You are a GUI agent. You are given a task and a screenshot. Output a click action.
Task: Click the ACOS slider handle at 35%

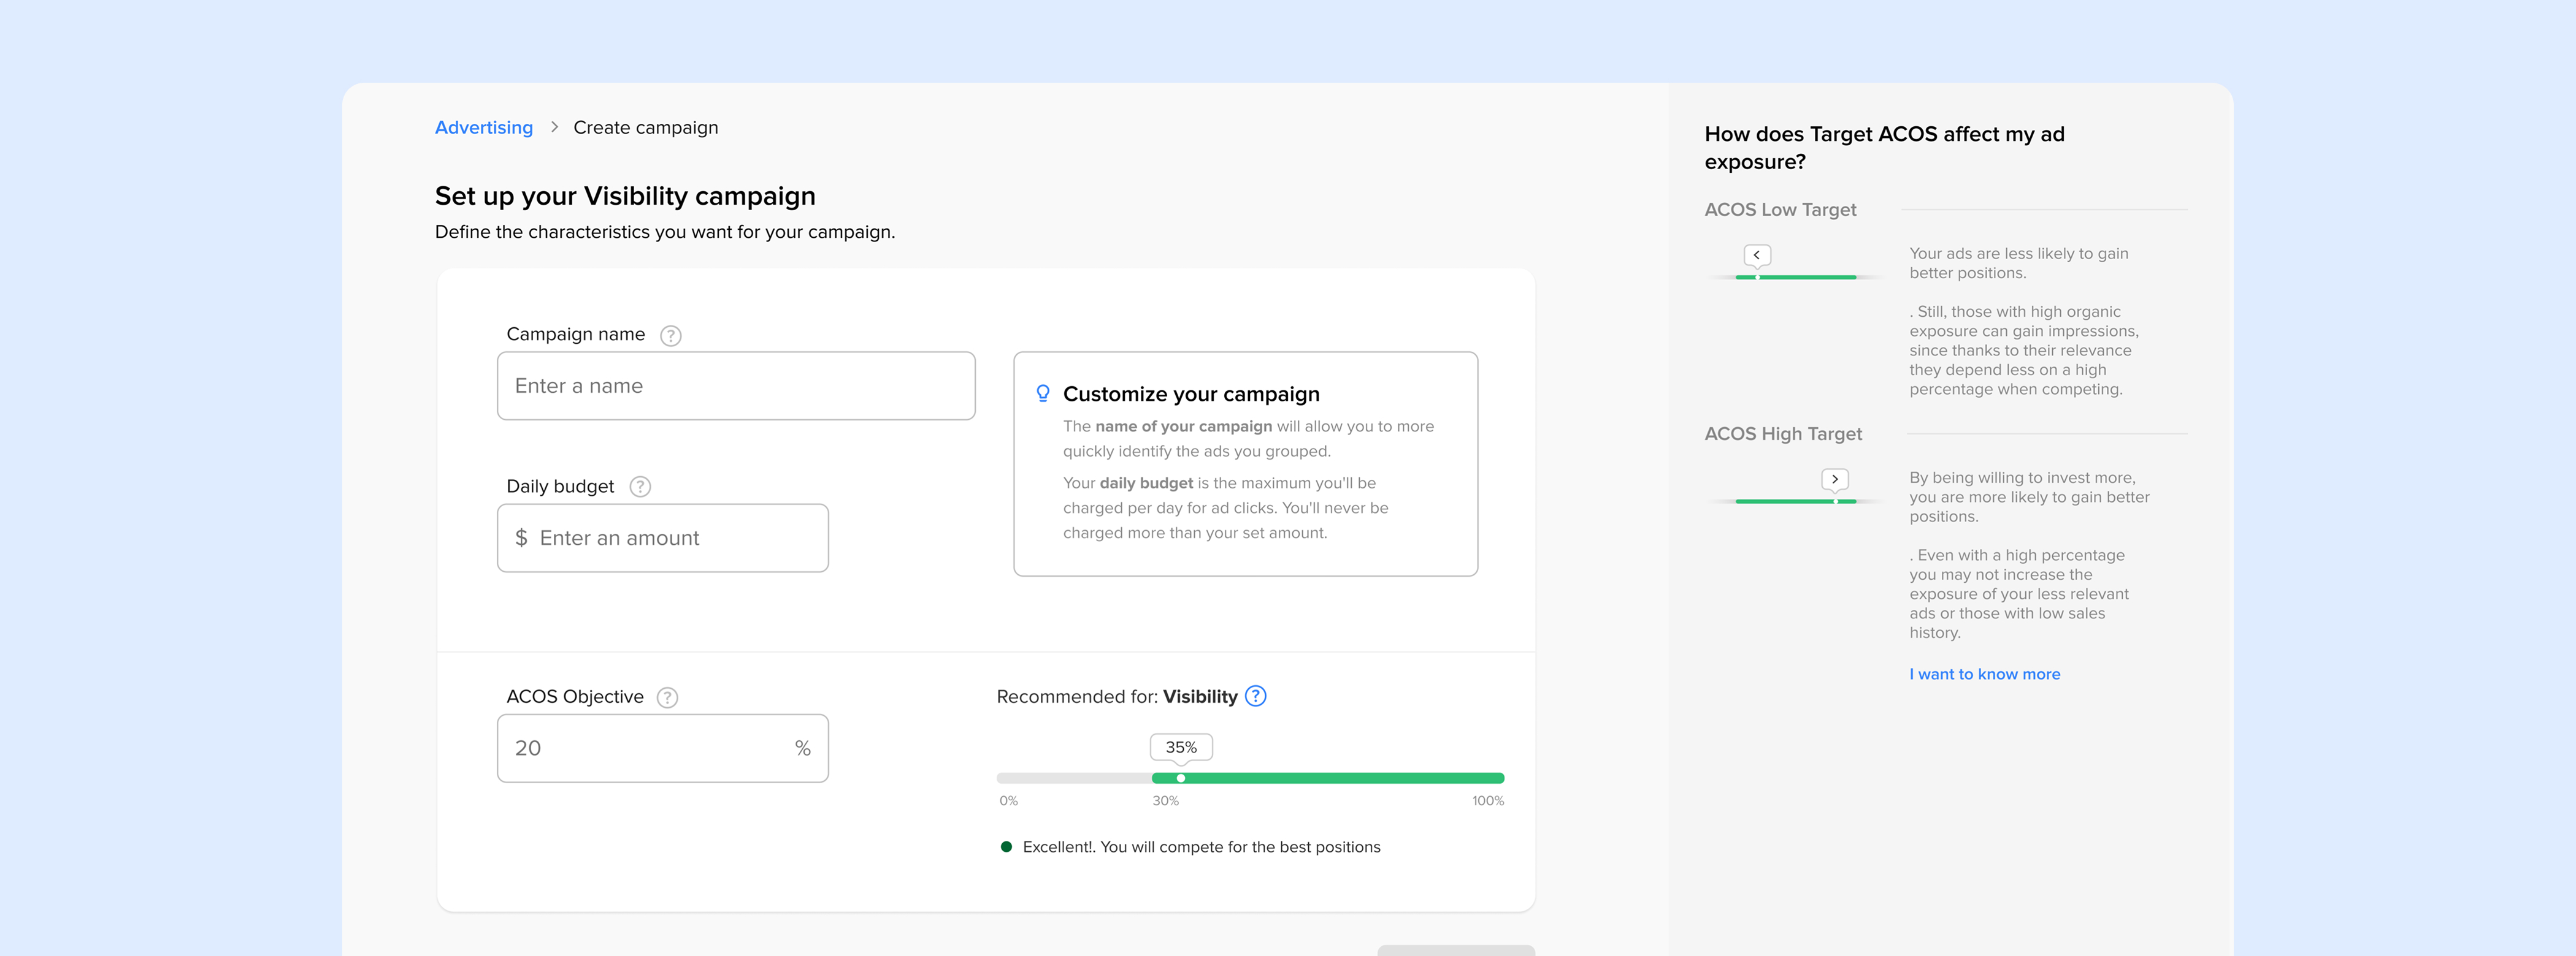tap(1181, 778)
